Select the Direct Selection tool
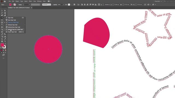The height and width of the screenshot is (98, 175). pos(5,11)
